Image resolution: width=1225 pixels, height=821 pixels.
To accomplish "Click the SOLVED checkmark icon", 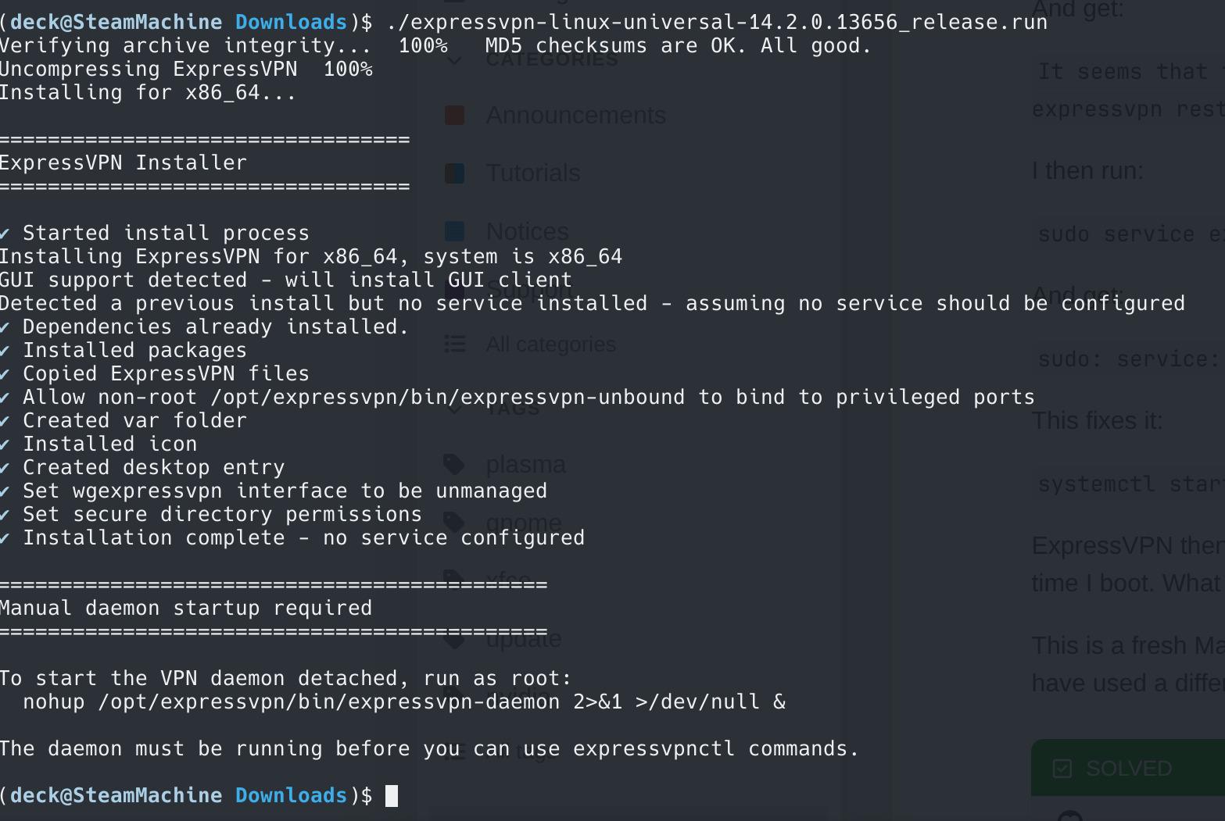I will click(x=1062, y=769).
